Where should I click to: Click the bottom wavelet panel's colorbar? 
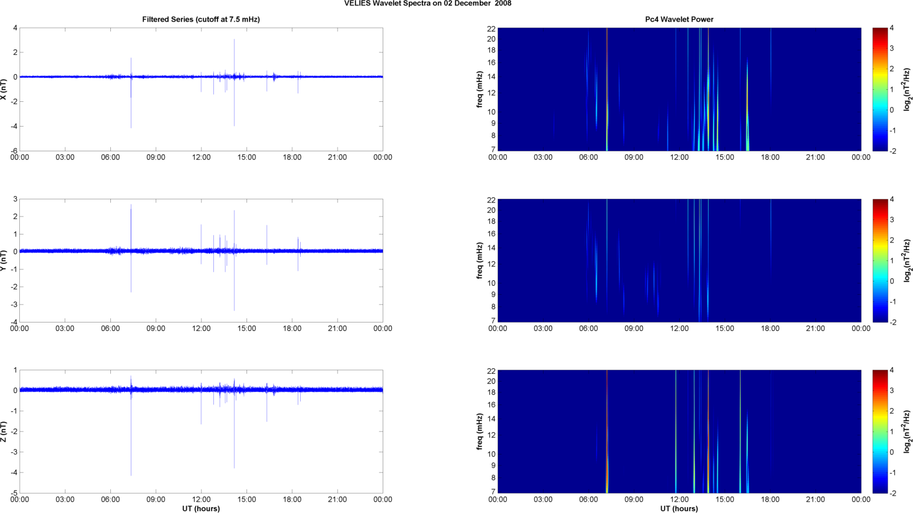[880, 432]
